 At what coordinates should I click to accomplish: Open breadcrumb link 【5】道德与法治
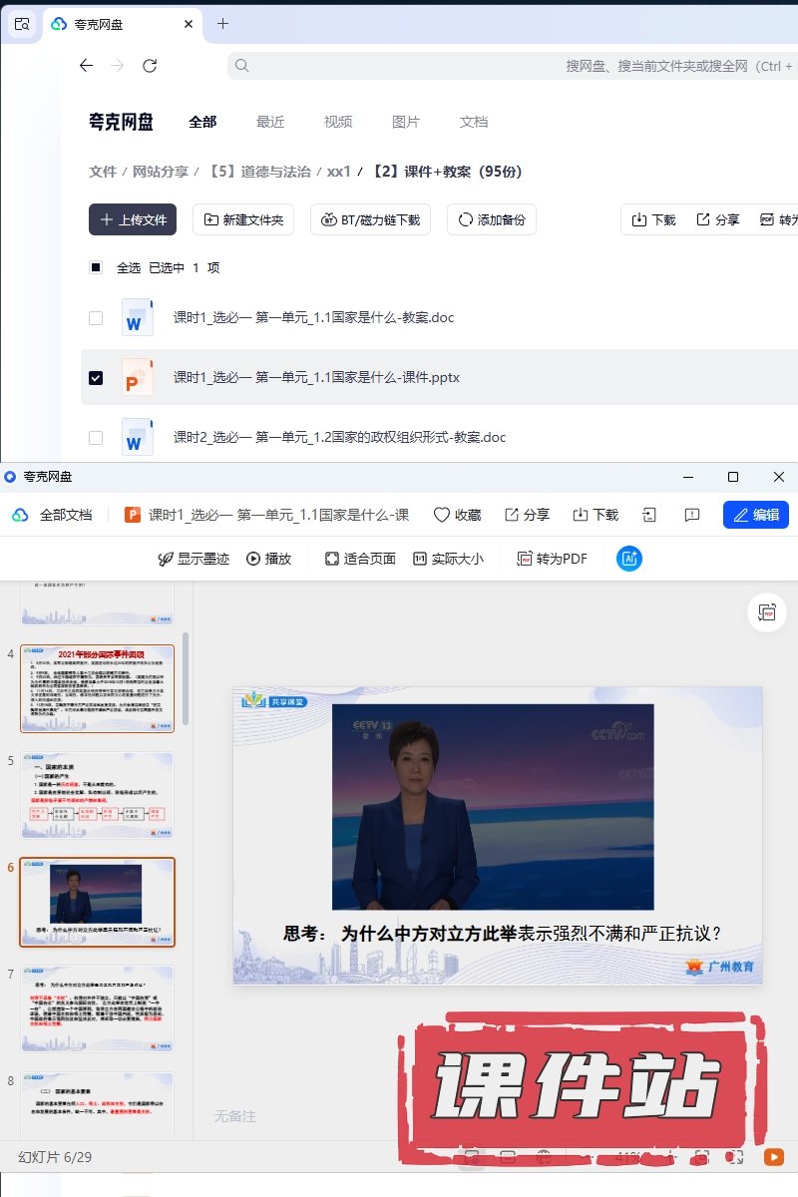click(x=258, y=172)
